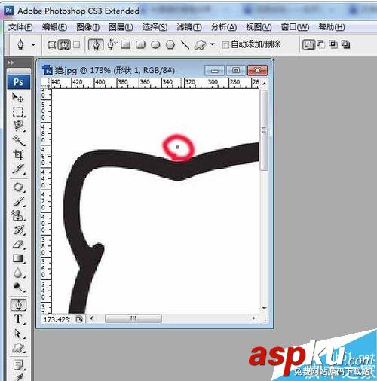Enable Fill Pixels mode

pos(76,45)
